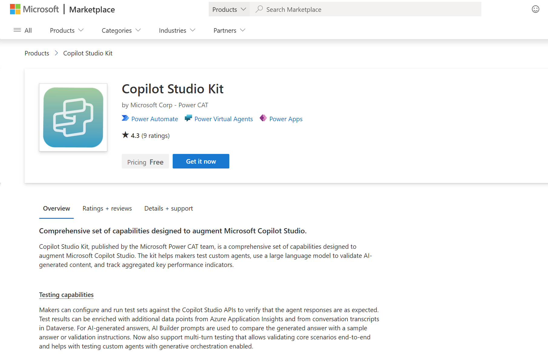This screenshot has width=548, height=360.
Task: Open the Products search filter dropdown
Action: 229,9
